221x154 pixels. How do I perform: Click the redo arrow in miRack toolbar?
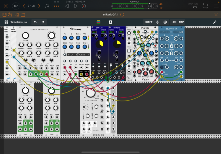coord(43,22)
